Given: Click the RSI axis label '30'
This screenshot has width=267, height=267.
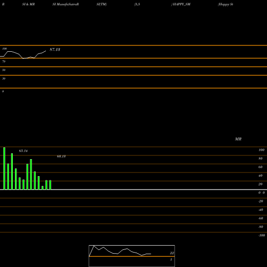Looking at the screenshot, I should [x=4, y=78].
